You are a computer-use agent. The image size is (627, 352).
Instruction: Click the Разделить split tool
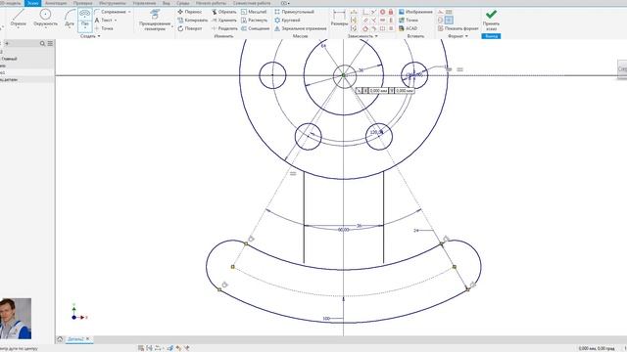click(224, 28)
